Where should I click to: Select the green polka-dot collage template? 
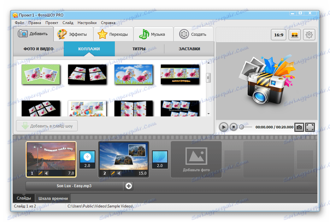pyautogui.click(x=41, y=74)
